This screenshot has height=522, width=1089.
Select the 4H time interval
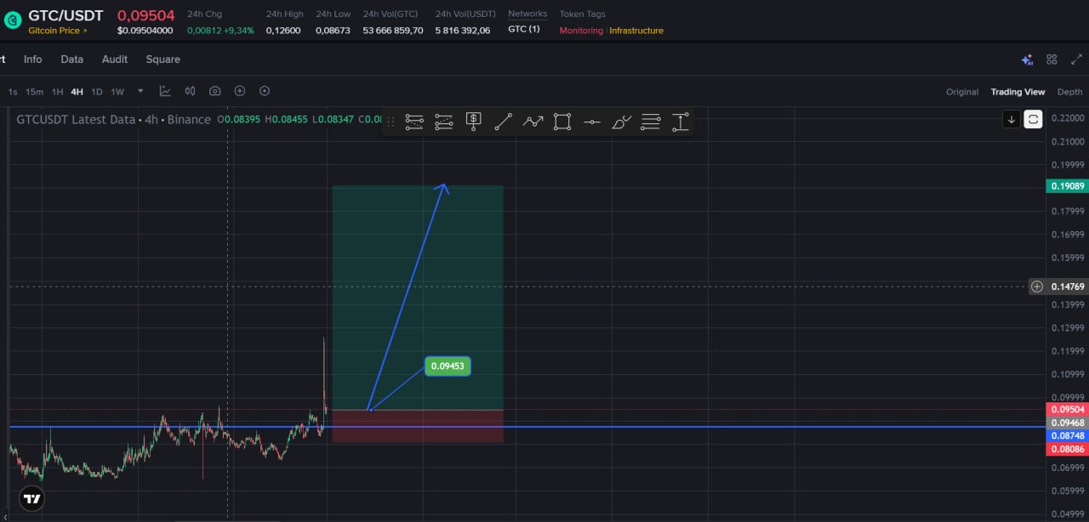[77, 92]
